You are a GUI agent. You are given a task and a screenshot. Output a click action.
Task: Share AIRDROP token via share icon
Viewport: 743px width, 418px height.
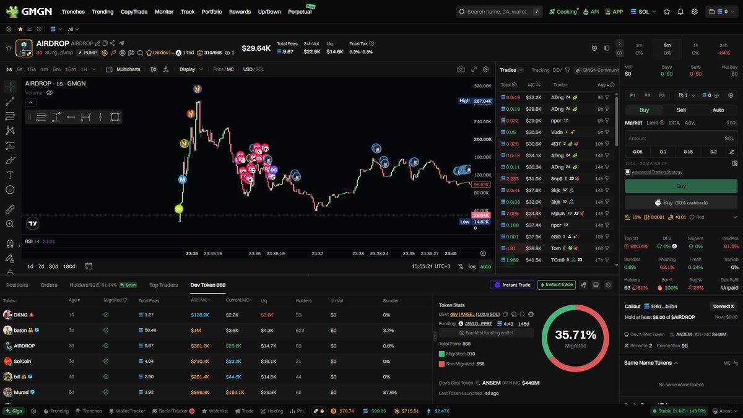113,43
